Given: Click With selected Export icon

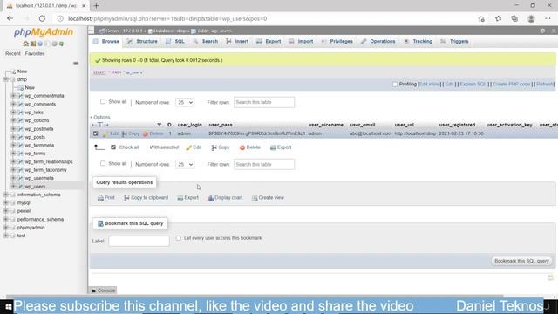Looking at the screenshot, I should [273, 147].
